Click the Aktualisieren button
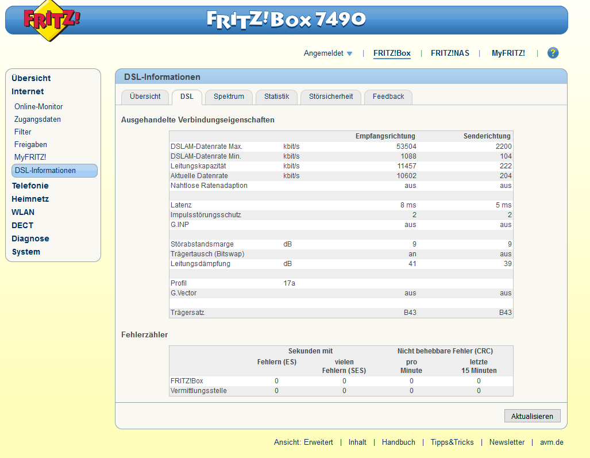Screen dimensions: 590x458 [532, 416]
